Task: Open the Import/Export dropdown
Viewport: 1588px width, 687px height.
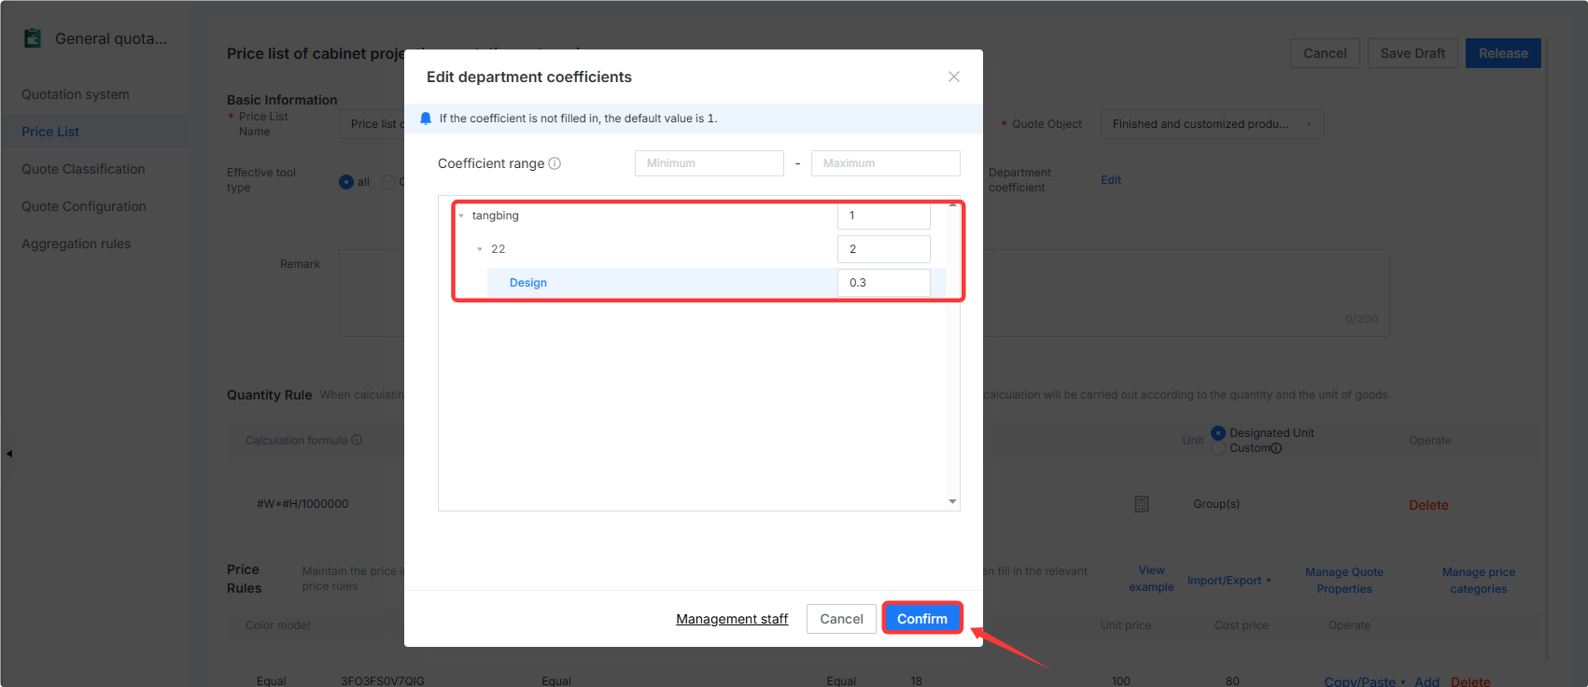Action: click(x=1230, y=581)
